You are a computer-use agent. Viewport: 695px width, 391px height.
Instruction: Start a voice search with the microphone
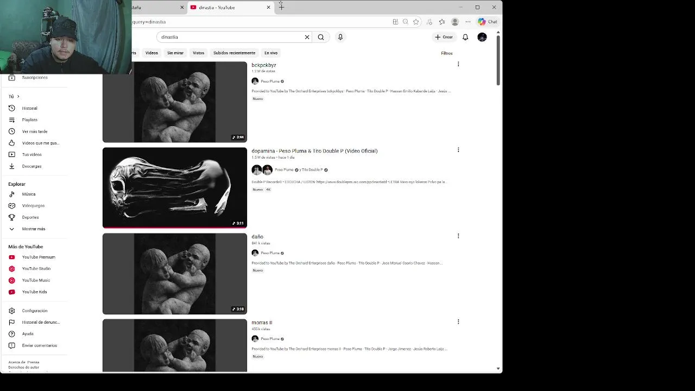point(340,37)
